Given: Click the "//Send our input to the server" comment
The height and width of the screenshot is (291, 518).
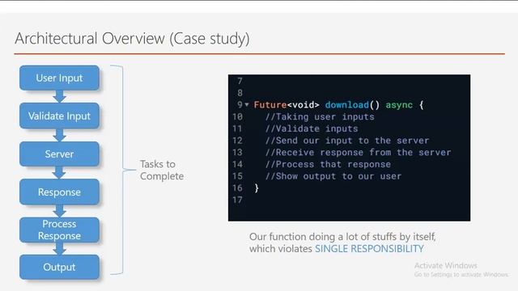Looking at the screenshot, I should [x=347, y=141].
